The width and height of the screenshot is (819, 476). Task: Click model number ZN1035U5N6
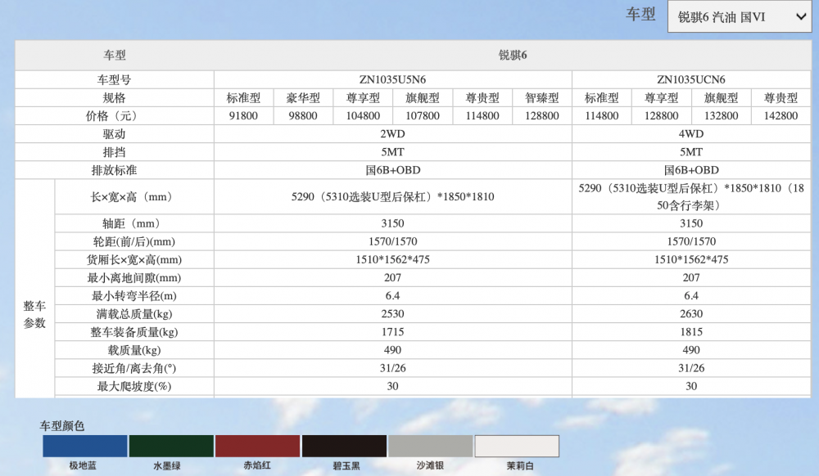coord(392,80)
